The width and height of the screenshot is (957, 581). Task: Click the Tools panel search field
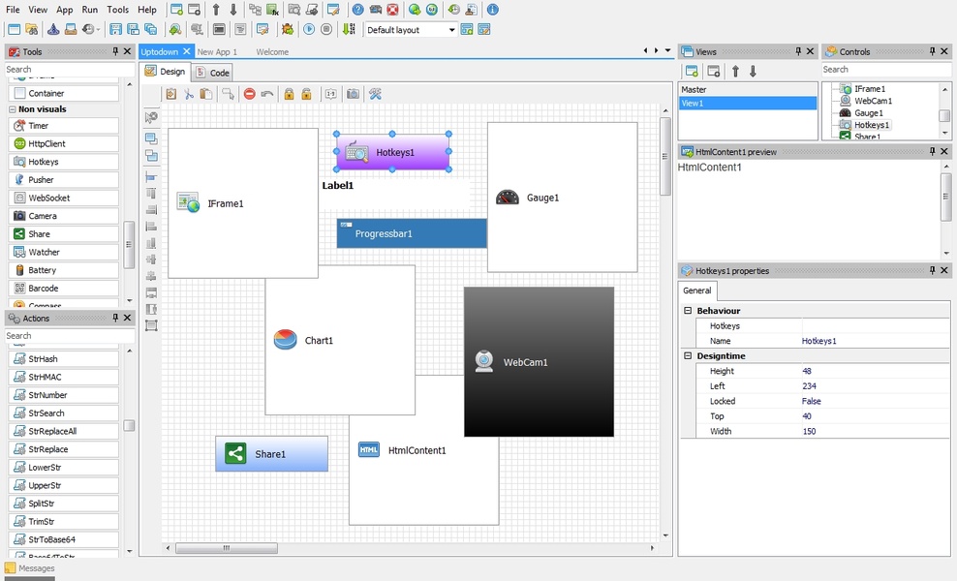(x=68, y=70)
